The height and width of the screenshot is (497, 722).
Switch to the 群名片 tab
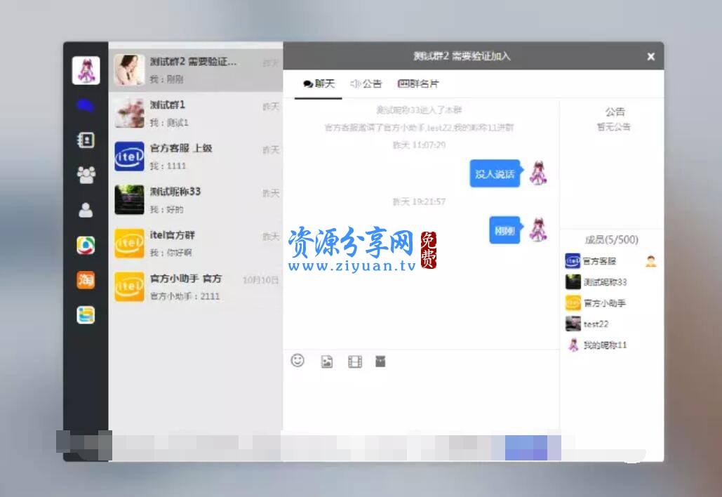418,84
